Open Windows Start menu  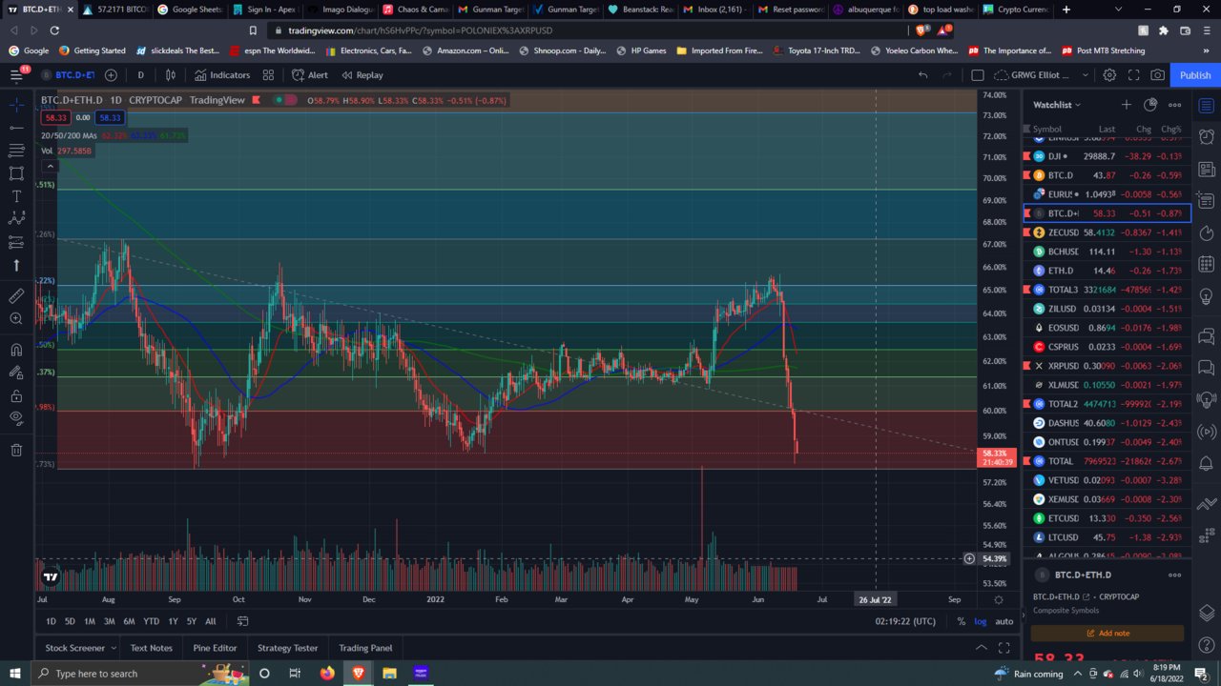pyautogui.click(x=15, y=673)
